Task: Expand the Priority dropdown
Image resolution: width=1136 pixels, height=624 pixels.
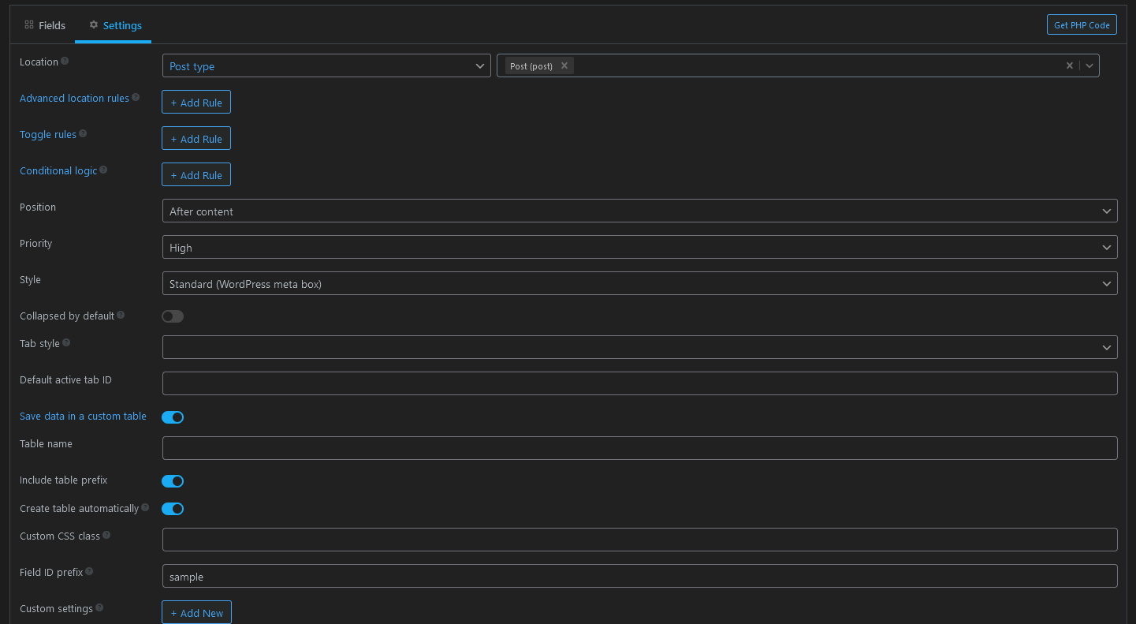Action: tap(639, 248)
